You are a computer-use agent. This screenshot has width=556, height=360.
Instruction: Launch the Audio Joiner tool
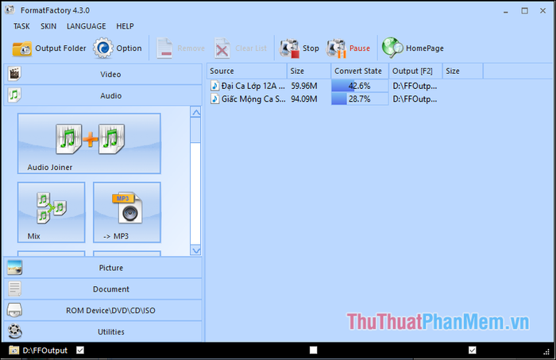[x=89, y=143]
